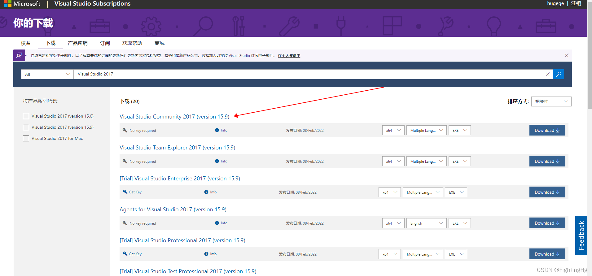The width and height of the screenshot is (592, 276).
Task: Open EXE dropdown for Agents for Visual Studio
Action: 459,223
